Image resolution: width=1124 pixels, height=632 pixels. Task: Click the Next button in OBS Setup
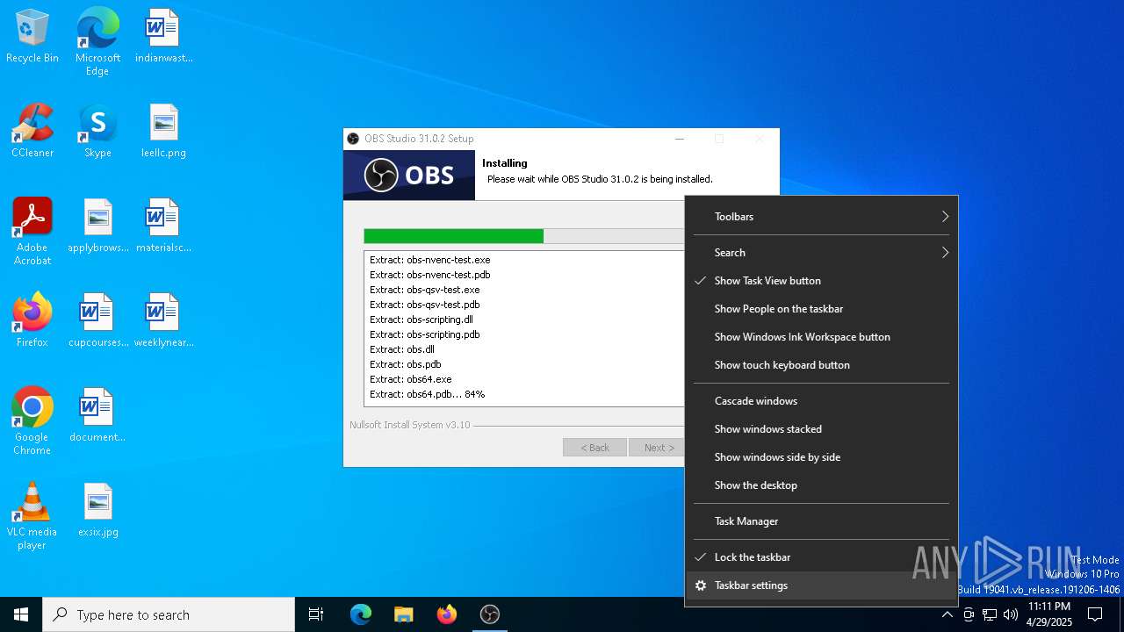tap(657, 448)
